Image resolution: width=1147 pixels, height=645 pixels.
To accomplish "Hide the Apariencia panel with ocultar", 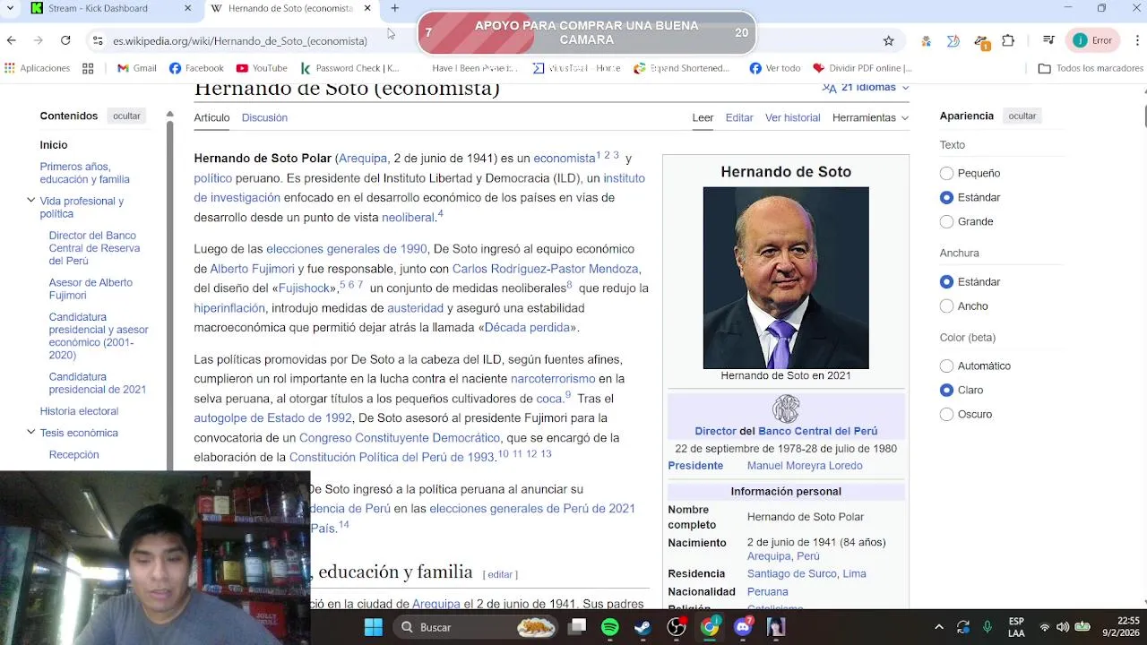I will tap(1022, 116).
